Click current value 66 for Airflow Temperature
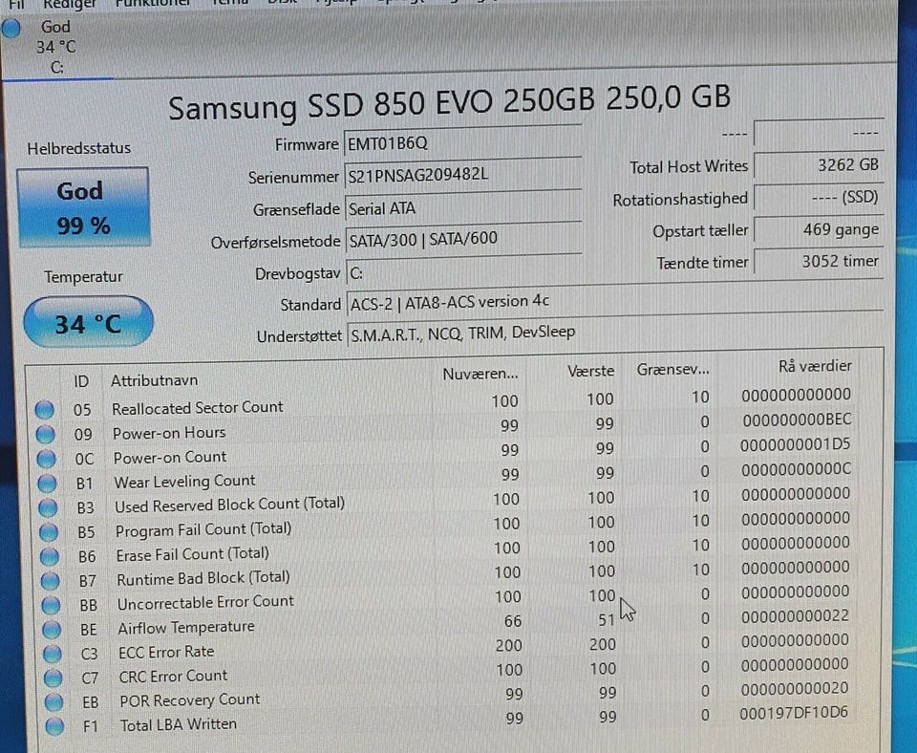917x753 pixels. (x=513, y=621)
